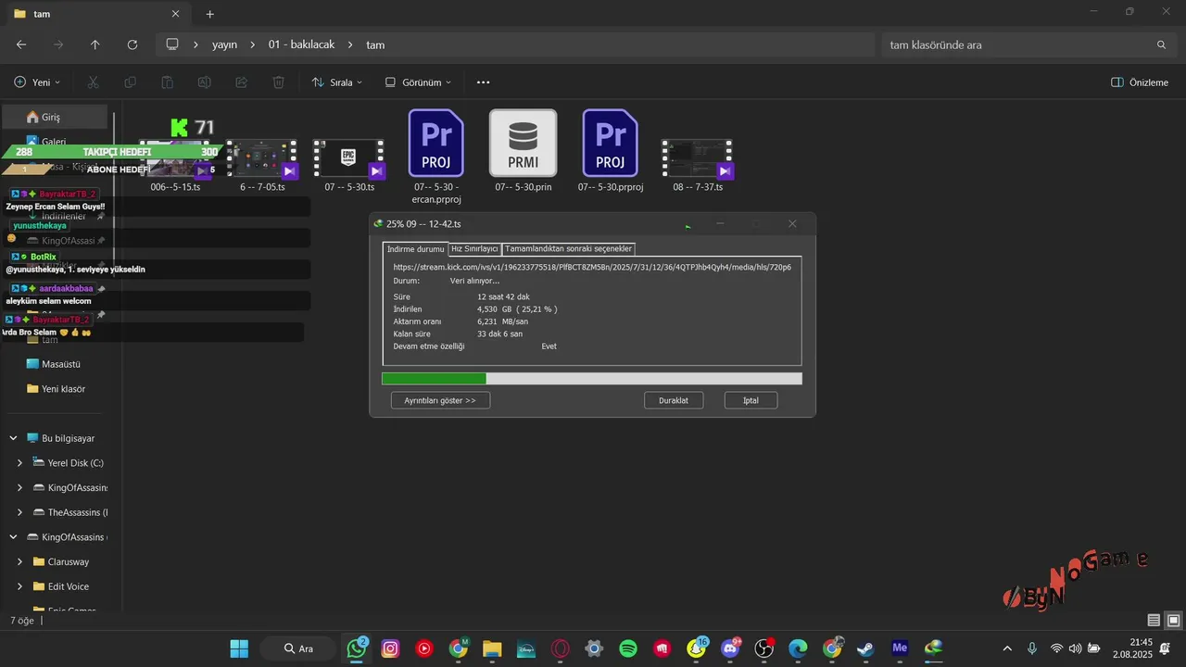Go to 01 - bakılacak in breadcrumb

click(x=301, y=44)
